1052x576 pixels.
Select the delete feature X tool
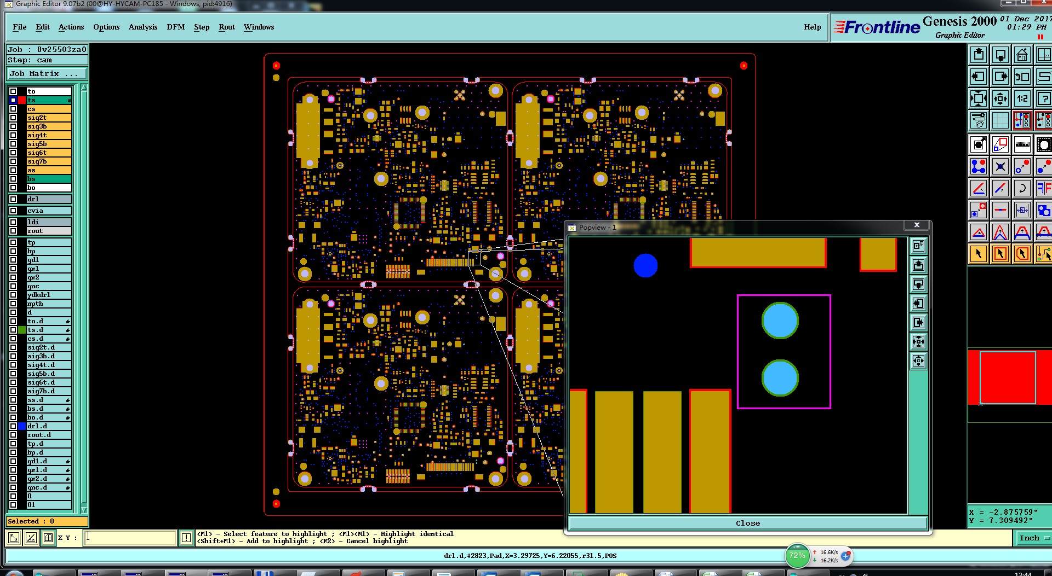click(1000, 166)
